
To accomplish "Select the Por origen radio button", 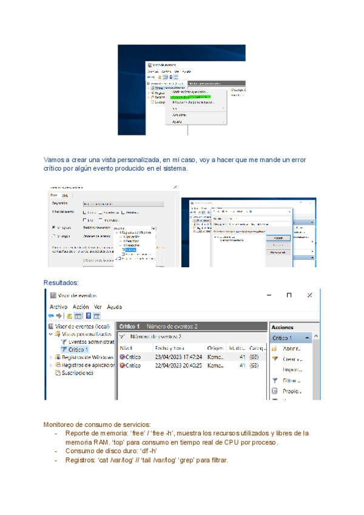I will [53, 236].
